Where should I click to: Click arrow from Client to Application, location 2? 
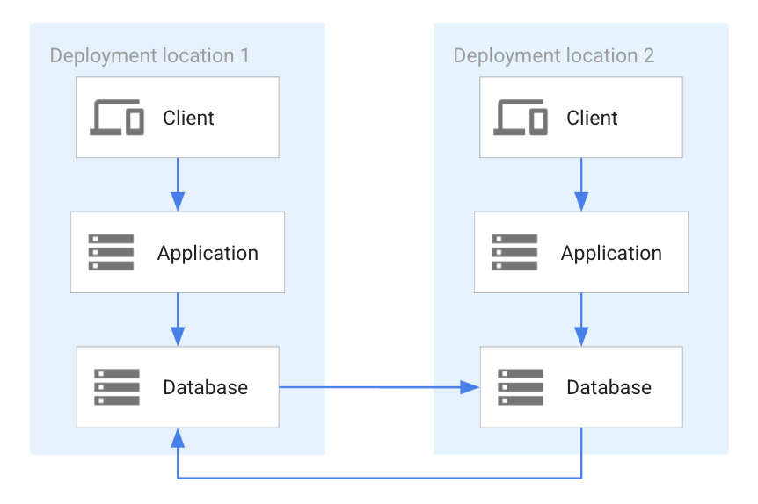581,184
